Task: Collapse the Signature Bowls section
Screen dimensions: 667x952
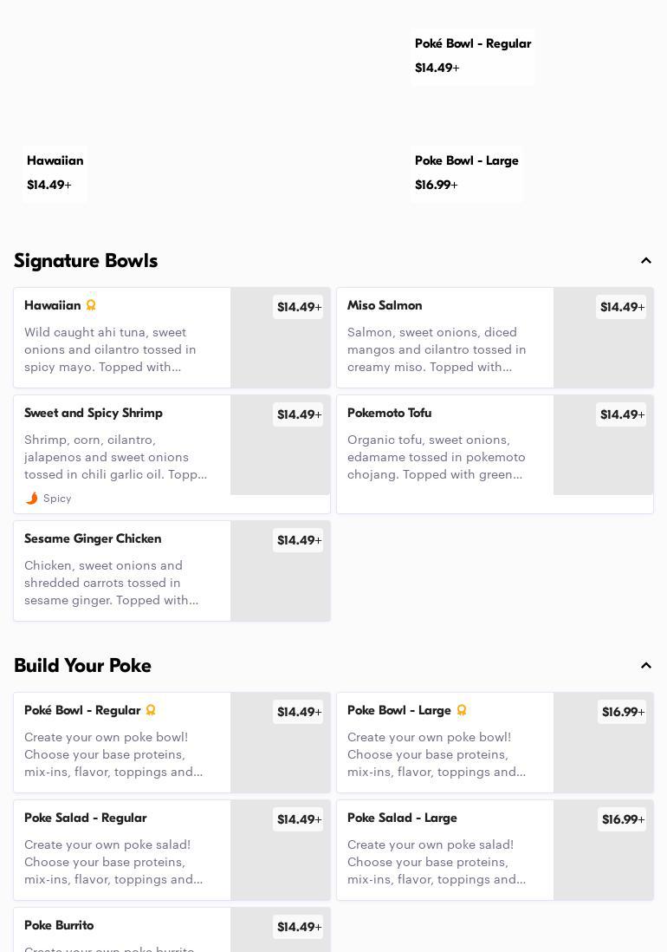Action: (x=645, y=261)
